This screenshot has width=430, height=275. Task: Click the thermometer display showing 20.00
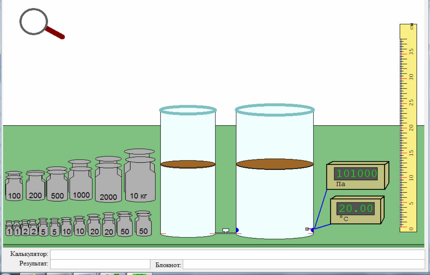coord(358,210)
